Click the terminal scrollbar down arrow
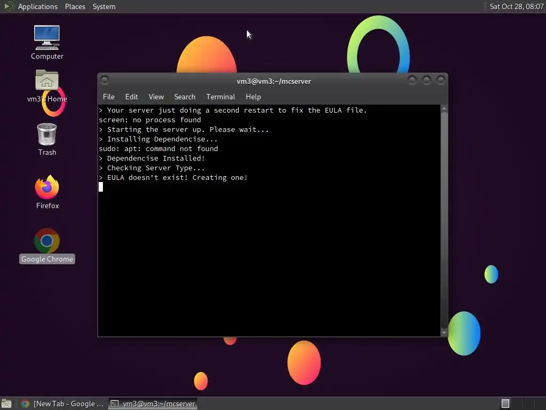 [444, 333]
